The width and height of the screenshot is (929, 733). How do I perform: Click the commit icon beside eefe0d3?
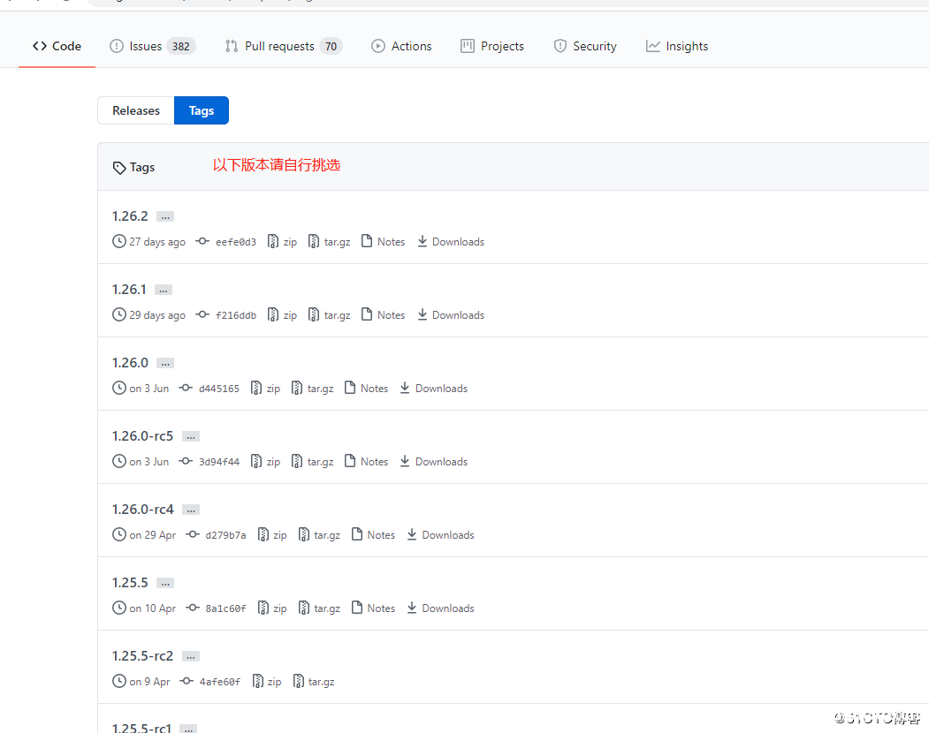pyautogui.click(x=201, y=241)
